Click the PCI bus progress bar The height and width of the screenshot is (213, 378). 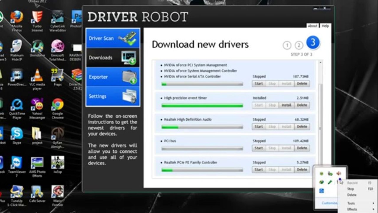(x=202, y=149)
